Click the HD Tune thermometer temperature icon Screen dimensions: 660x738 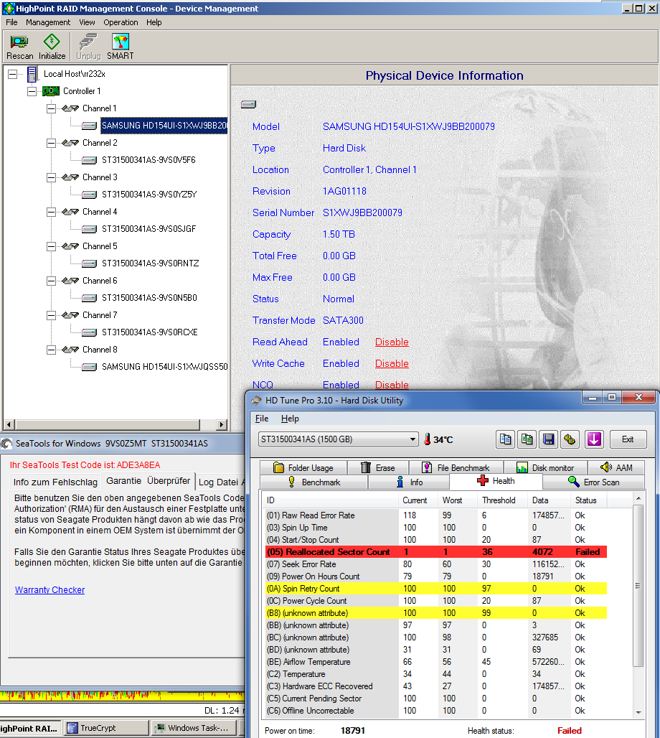[x=427, y=439]
